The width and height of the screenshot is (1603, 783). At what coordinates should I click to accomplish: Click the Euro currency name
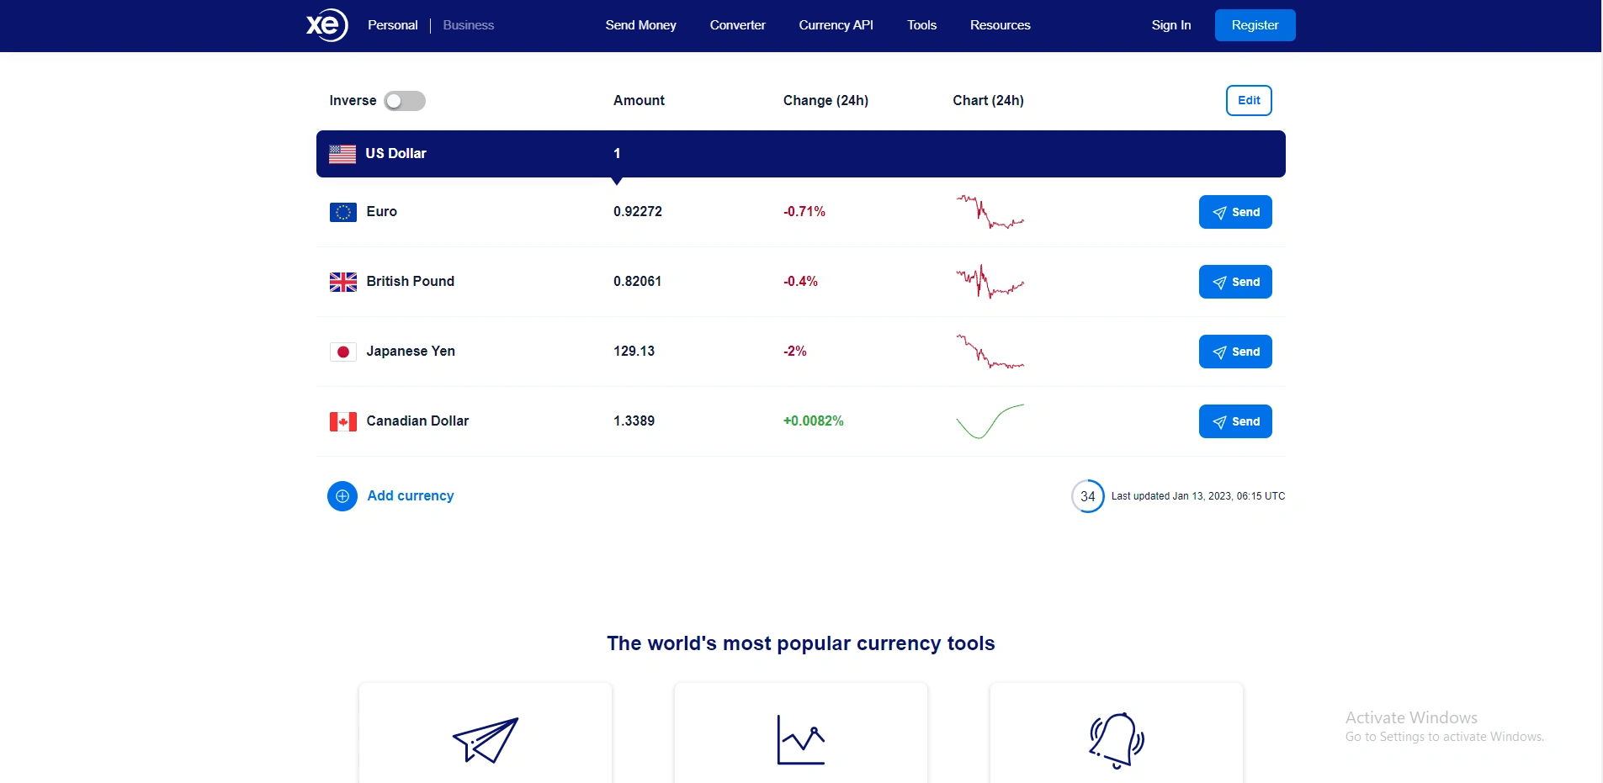(382, 212)
